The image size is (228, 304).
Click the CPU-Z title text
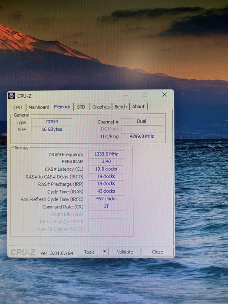tap(24, 96)
